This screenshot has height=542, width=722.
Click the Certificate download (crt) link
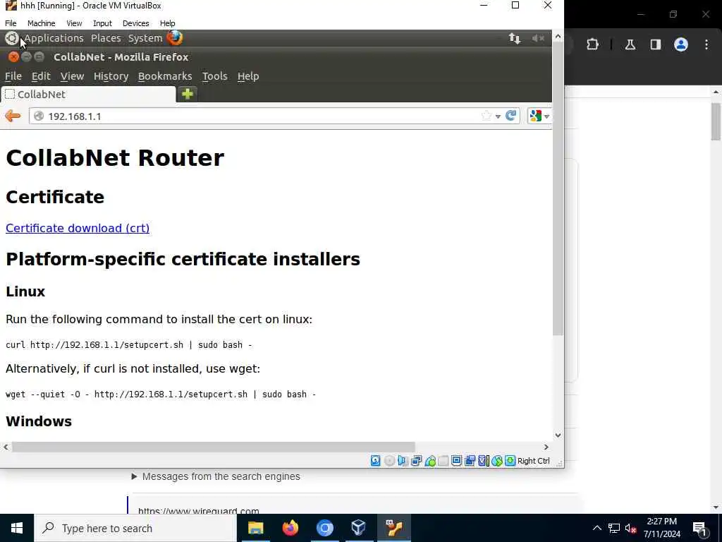coord(78,228)
